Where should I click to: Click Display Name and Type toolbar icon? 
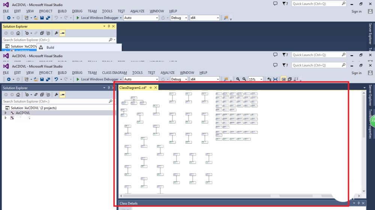click(x=290, y=79)
